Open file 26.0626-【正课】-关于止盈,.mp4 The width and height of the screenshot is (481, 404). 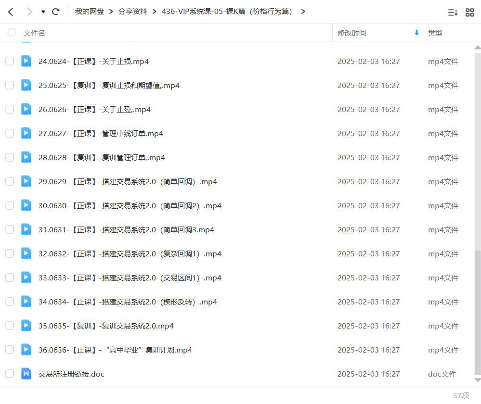coord(94,110)
